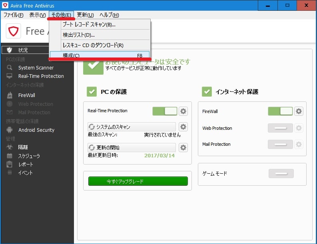
Task: Select レポート in the sidebar
Action: click(x=26, y=164)
